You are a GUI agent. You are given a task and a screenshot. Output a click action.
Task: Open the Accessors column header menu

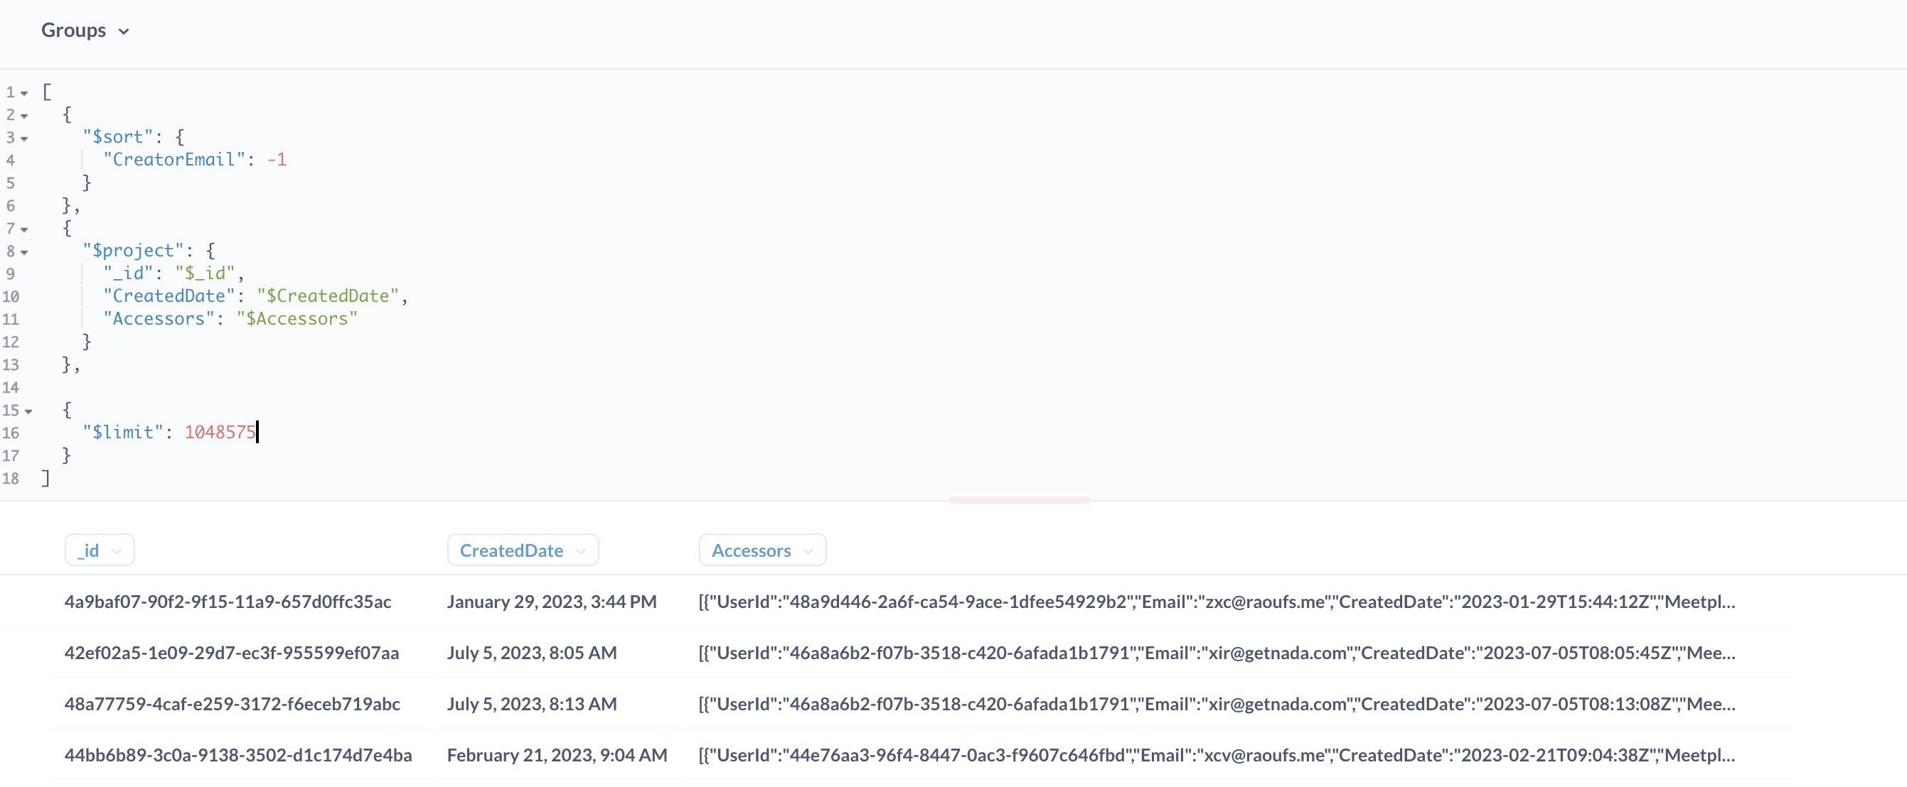pos(762,550)
